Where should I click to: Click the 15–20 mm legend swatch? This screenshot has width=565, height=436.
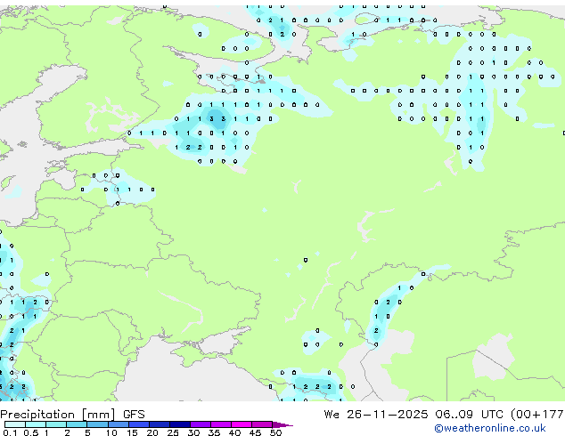pos(139,424)
